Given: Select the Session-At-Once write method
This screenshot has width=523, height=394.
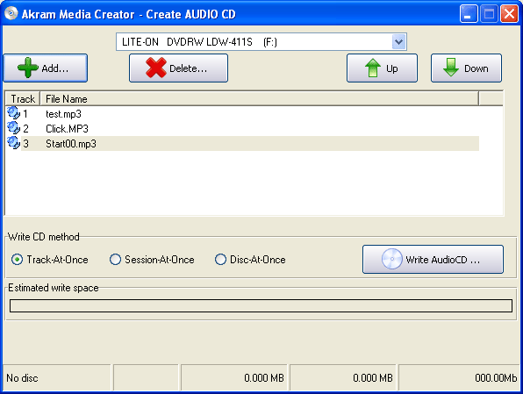Looking at the screenshot, I should click(115, 259).
